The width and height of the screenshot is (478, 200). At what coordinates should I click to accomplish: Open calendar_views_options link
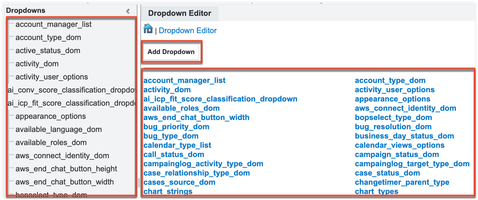[x=400, y=145]
